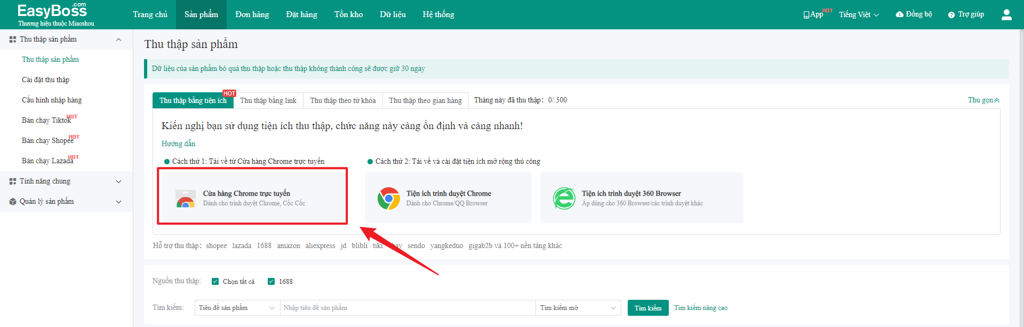Expand the Tính năng chung section
This screenshot has height=327, width=1024.
coord(118,181)
